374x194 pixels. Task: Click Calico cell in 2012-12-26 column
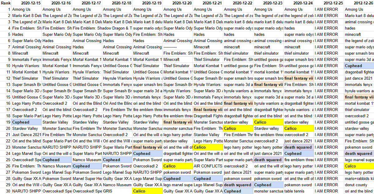[359, 166]
